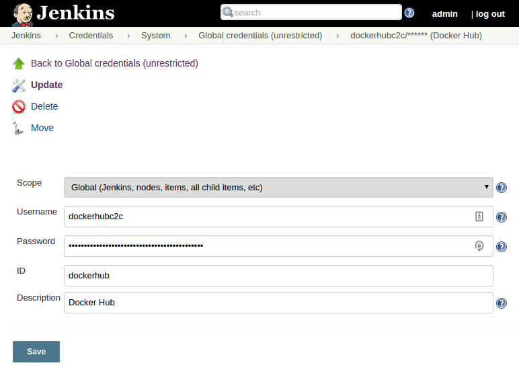This screenshot has height=384, width=519.
Task: Go to System in the breadcrumb
Action: pos(155,36)
